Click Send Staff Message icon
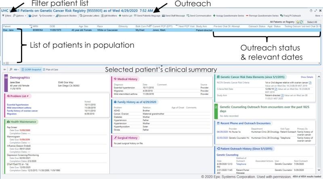Screen dimensions: 323x179 [x=174, y=15]
